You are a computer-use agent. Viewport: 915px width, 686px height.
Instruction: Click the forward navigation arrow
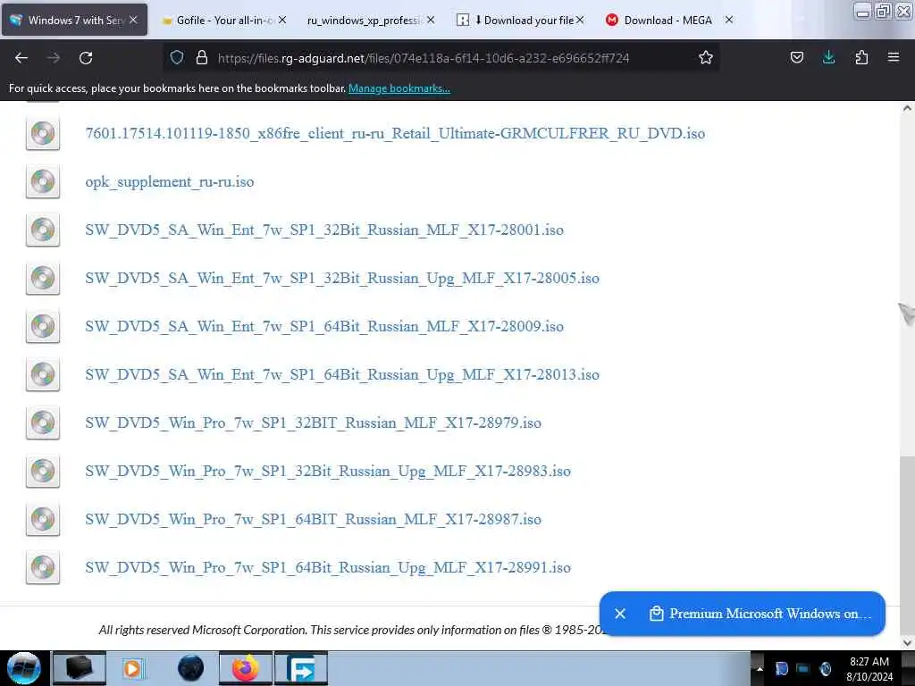click(x=53, y=58)
